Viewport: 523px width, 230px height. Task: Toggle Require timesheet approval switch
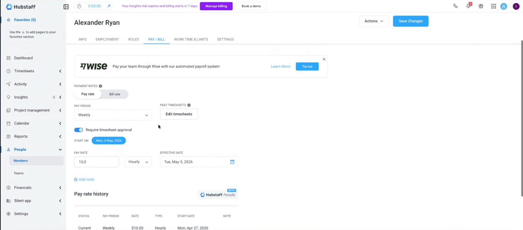(78, 130)
